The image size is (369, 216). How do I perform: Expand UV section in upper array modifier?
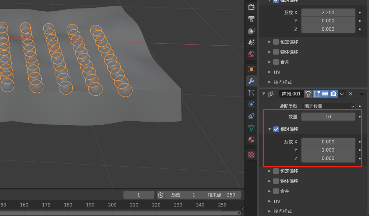(x=270, y=72)
